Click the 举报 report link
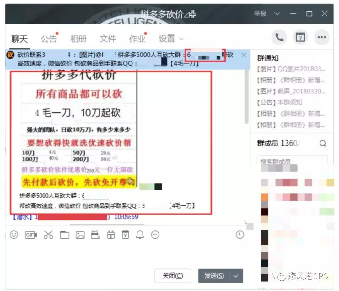Screen dimensions: 339x291 [260, 13]
